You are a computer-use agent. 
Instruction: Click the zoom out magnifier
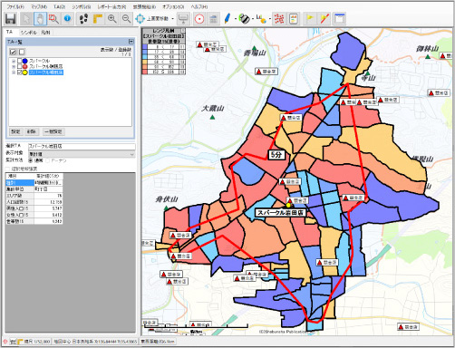126,19
